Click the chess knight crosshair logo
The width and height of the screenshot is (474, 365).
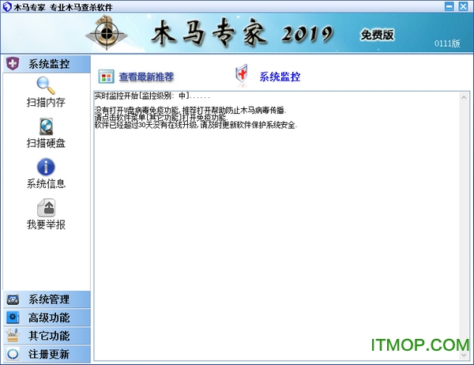[x=107, y=32]
